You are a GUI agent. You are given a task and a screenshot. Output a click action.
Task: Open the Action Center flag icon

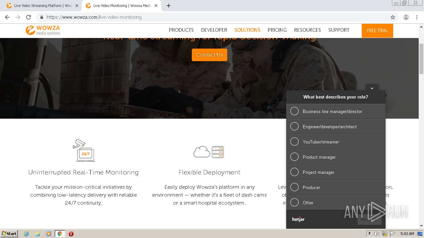tap(393, 234)
